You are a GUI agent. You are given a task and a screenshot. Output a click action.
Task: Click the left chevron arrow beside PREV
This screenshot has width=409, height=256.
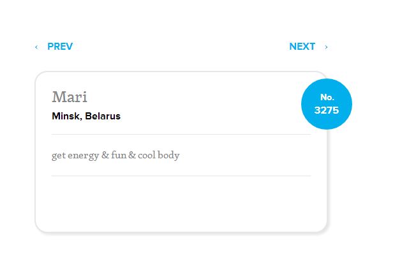36,47
